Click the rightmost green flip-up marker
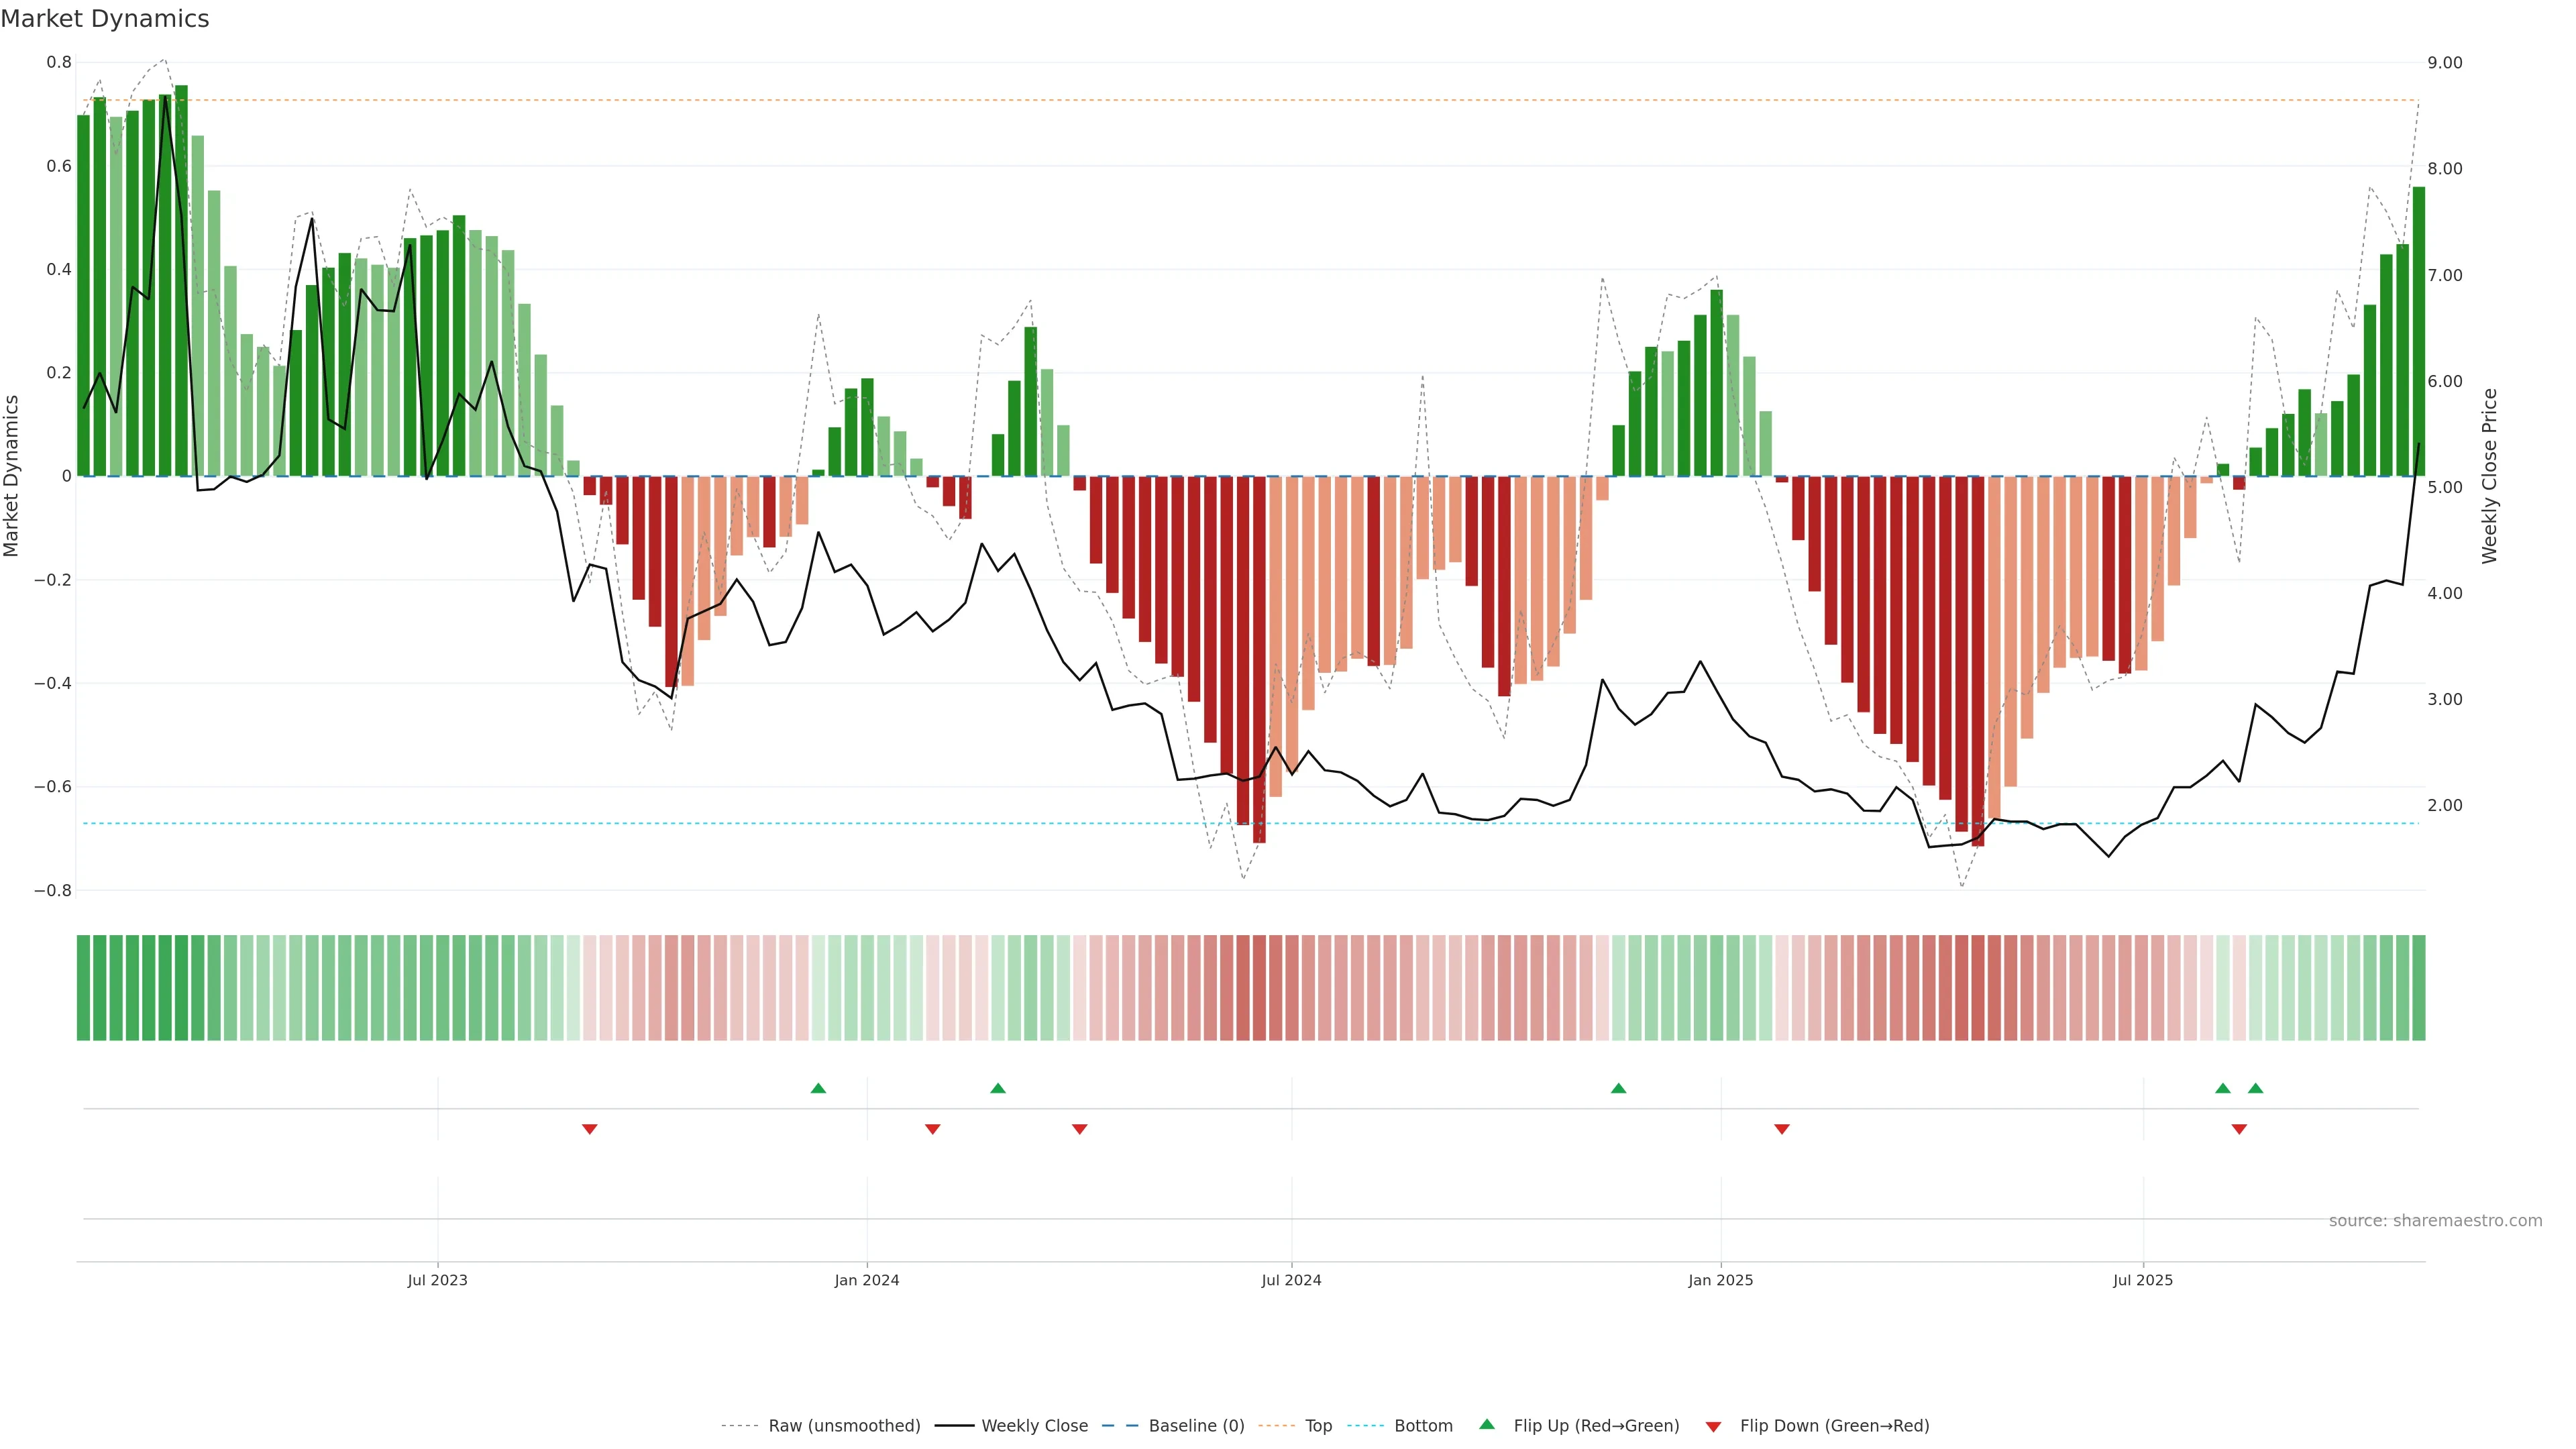 [x=2255, y=1088]
